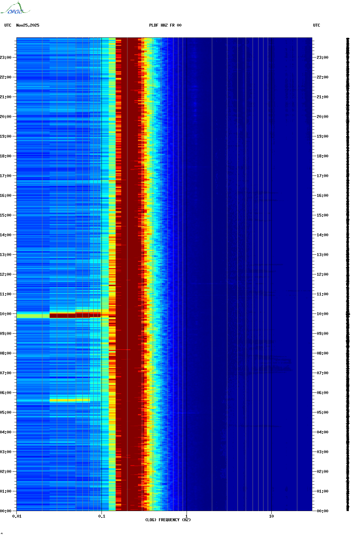This screenshot has height=537, width=362.
Task: Click the UTC label at the top right
Action: (316, 25)
